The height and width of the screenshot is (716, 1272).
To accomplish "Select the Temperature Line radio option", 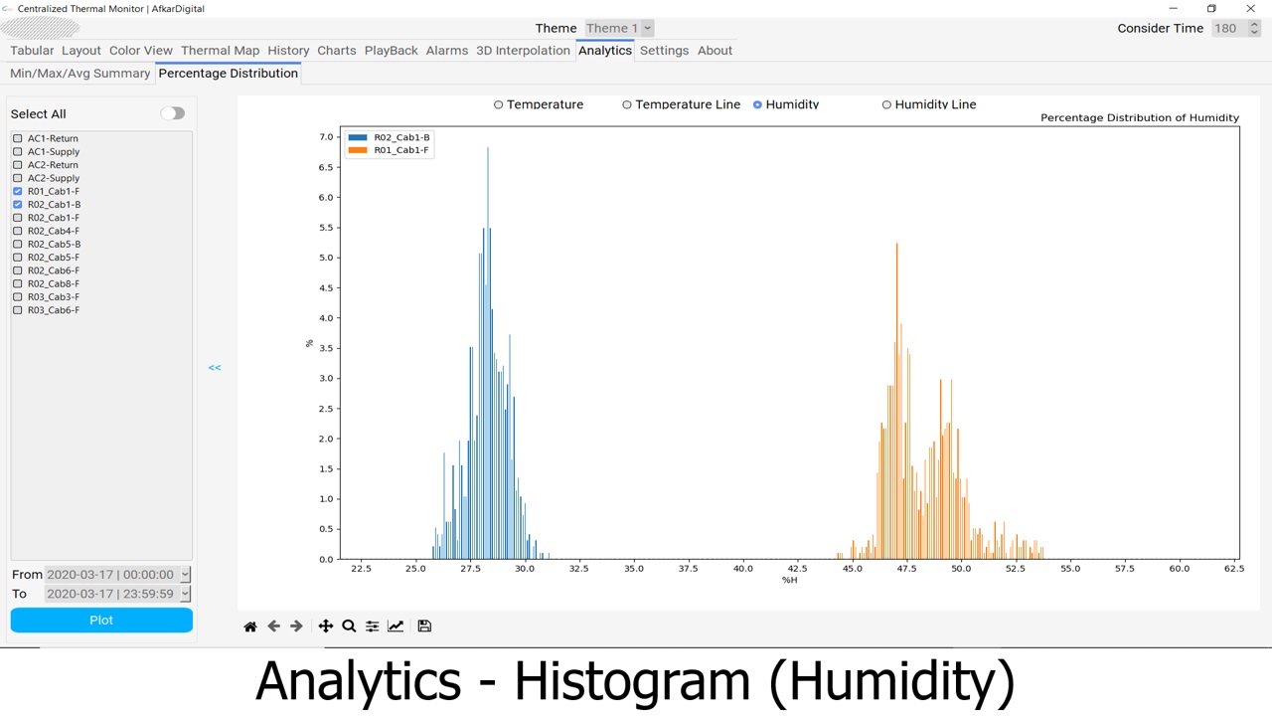I will point(627,104).
